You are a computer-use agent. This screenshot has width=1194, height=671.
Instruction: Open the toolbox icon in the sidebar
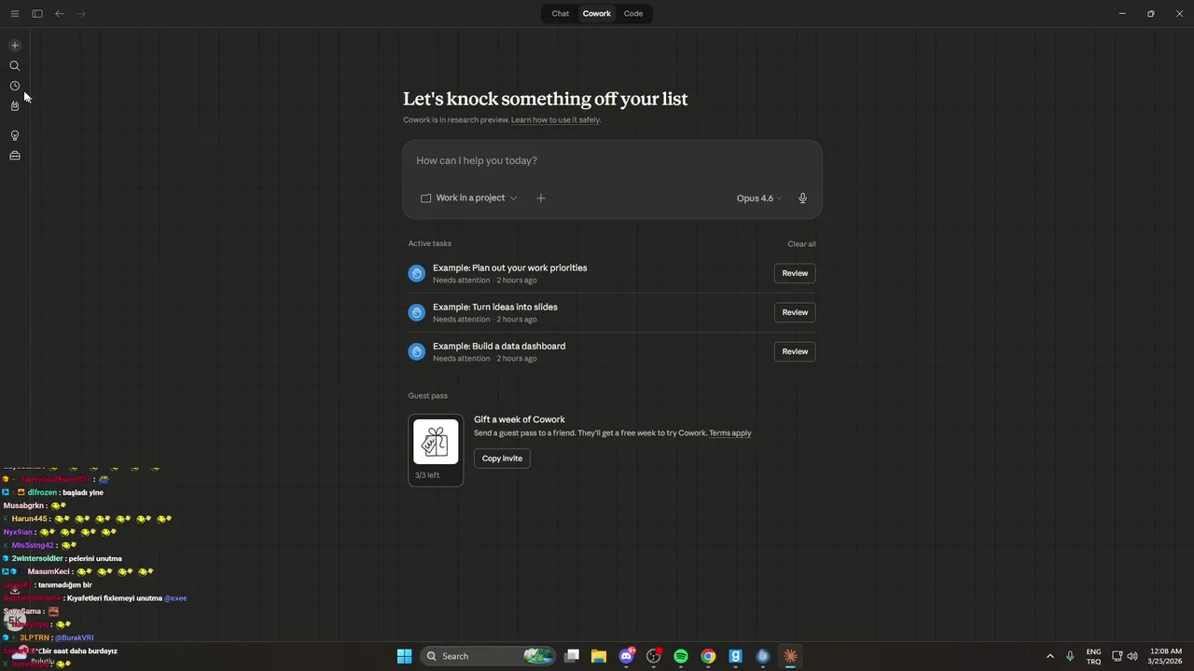tap(15, 156)
